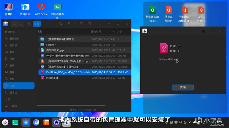Open 演示文档.ppt on desktop

coord(169,14)
